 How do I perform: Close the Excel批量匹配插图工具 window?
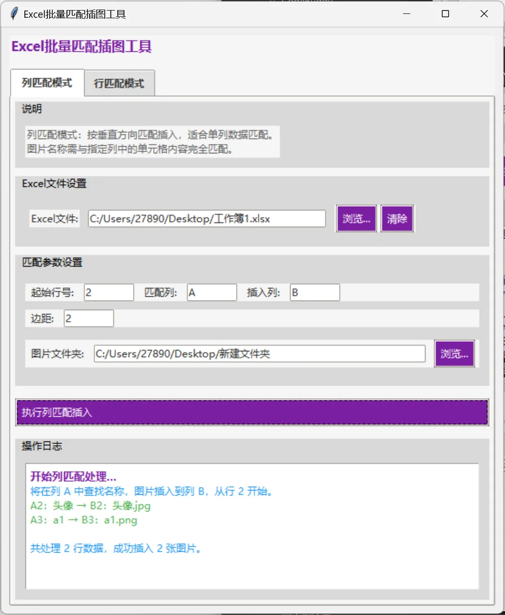tap(484, 14)
